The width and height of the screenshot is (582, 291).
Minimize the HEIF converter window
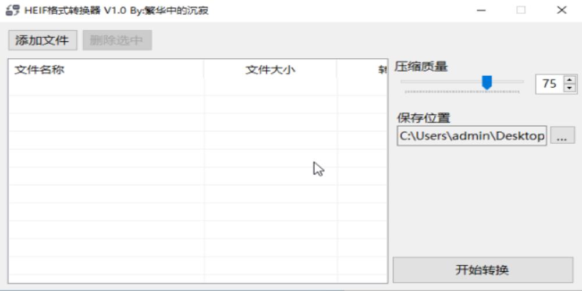click(481, 10)
